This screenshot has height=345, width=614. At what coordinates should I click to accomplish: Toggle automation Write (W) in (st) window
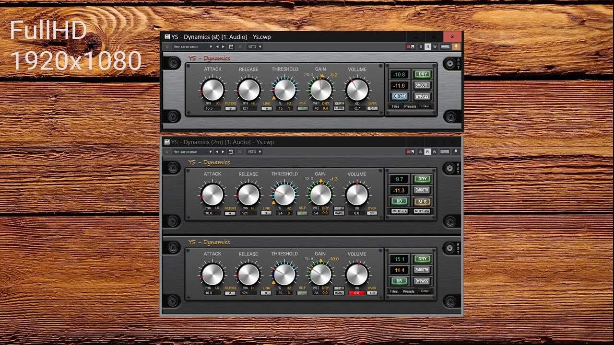pos(435,46)
